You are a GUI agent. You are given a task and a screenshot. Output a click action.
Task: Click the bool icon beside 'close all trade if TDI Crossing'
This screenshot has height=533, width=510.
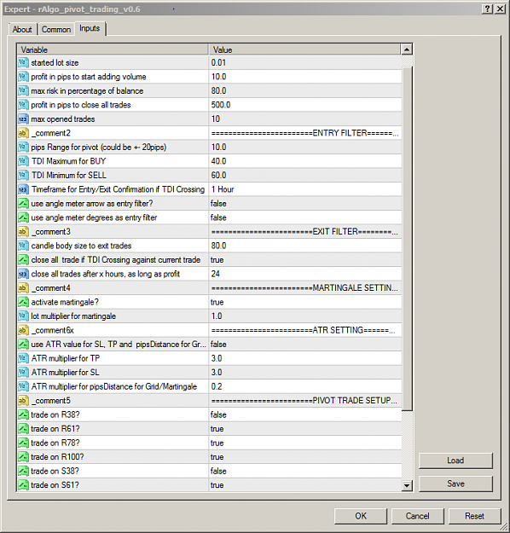[x=23, y=260]
